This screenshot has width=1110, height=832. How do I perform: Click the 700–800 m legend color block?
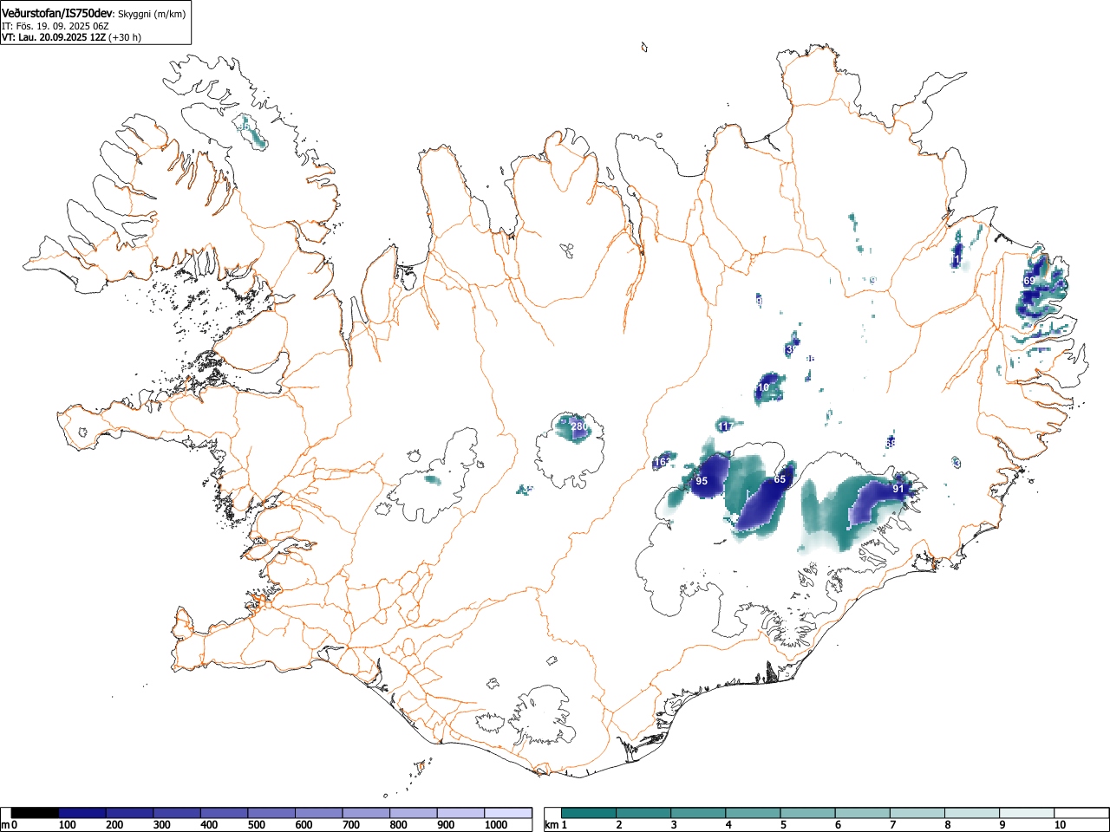pyautogui.click(x=366, y=813)
